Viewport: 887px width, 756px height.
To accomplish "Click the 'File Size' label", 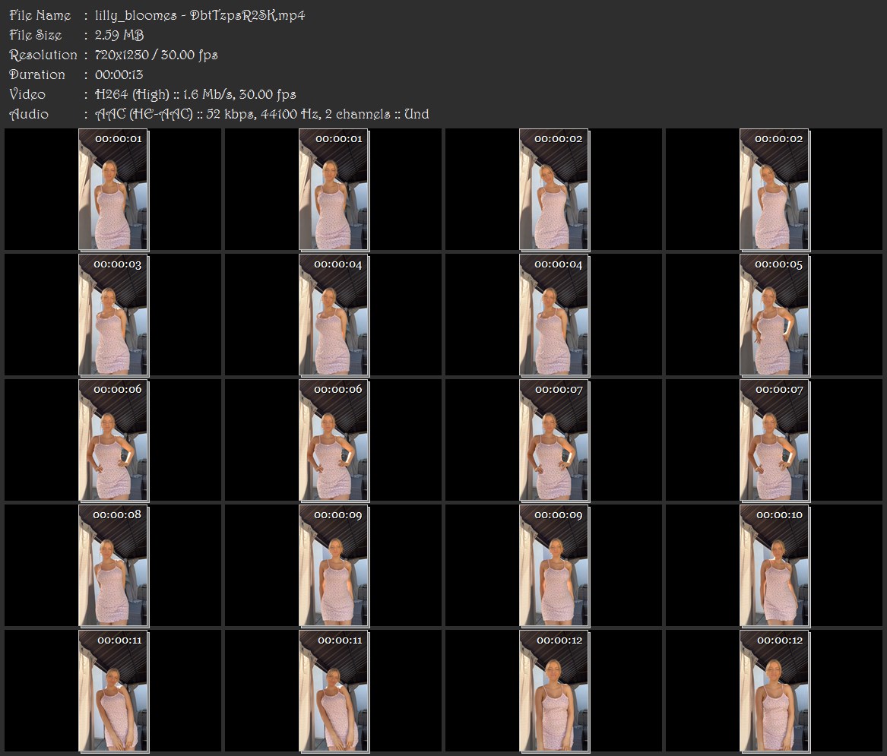I will pyautogui.click(x=36, y=35).
